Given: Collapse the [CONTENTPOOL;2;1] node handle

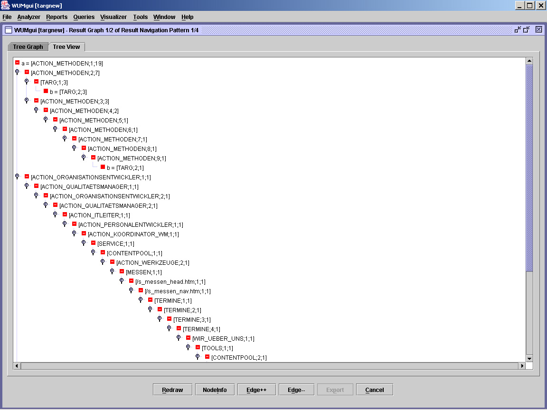Looking at the screenshot, I should click(198, 357).
